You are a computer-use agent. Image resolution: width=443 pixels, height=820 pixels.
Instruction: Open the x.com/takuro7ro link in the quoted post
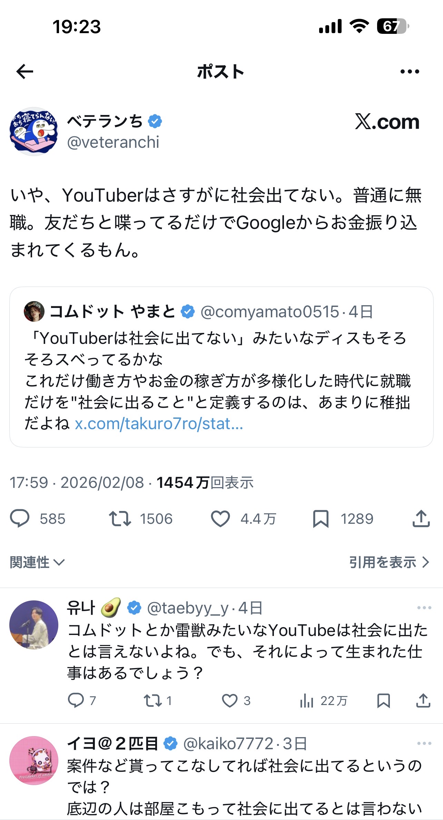tap(159, 424)
